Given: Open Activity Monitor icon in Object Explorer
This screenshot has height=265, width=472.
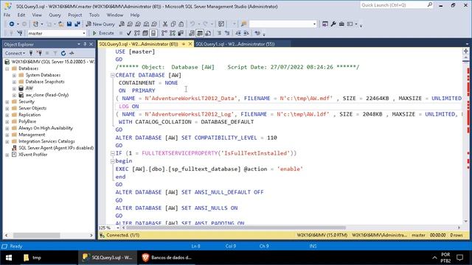Looking at the screenshot, I should coord(72,53).
